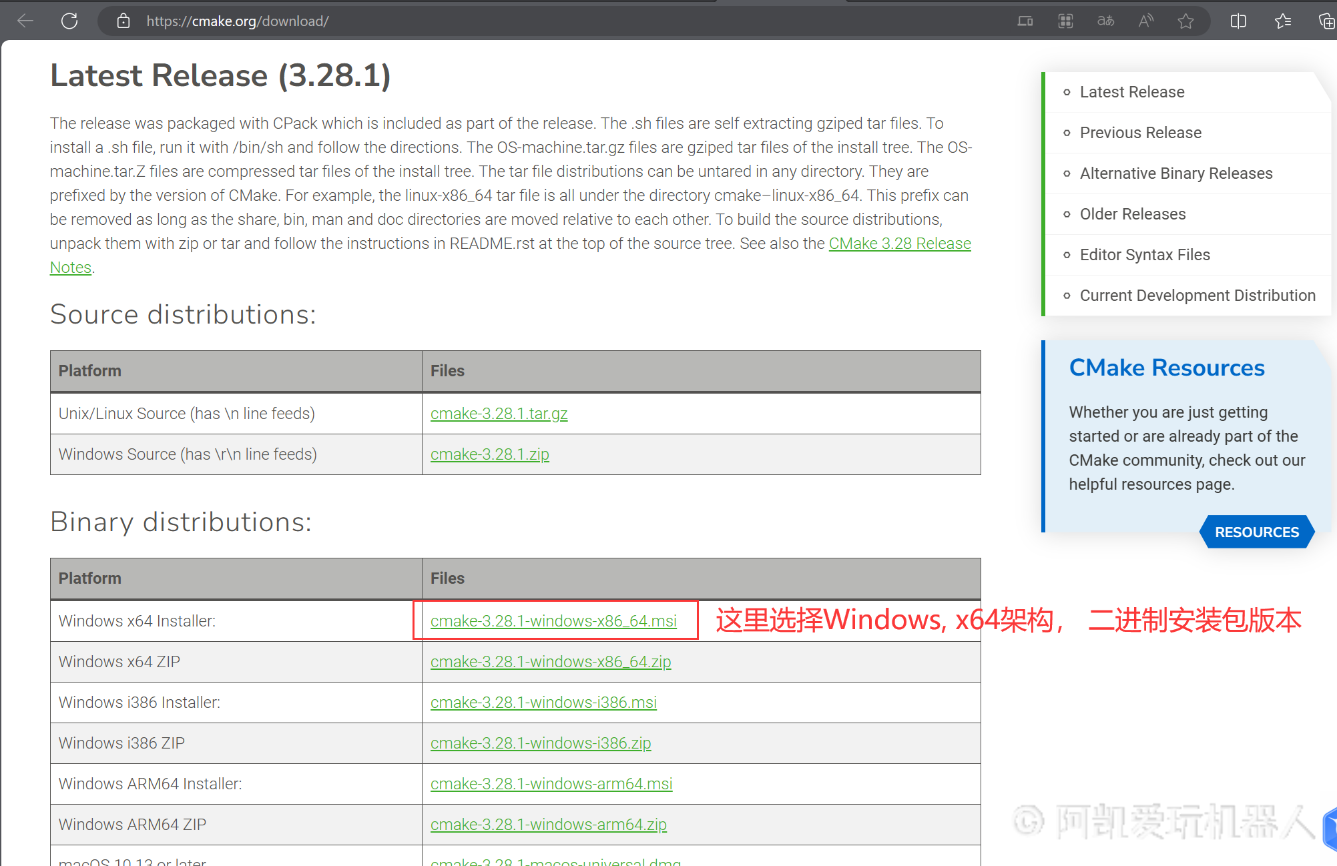The height and width of the screenshot is (866, 1337).
Task: Click the Unix/Linux Source platform cell
Action: coord(236,414)
